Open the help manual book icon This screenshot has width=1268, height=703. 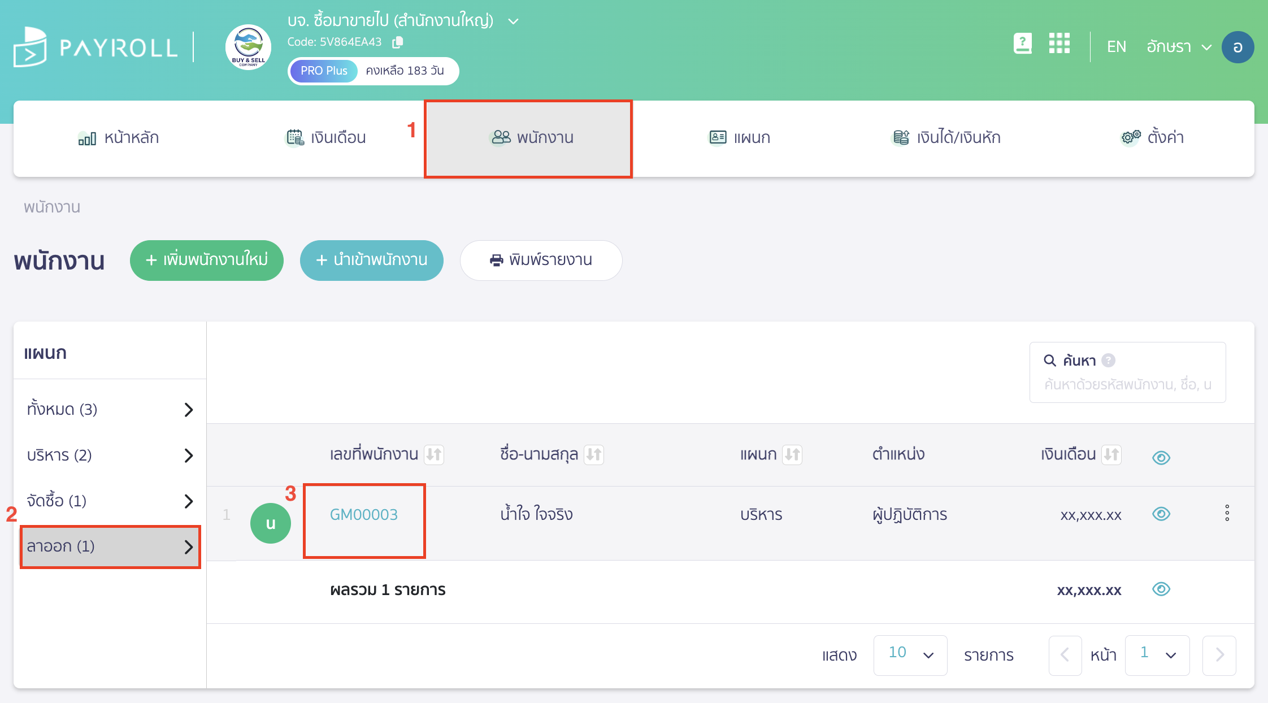coord(1022,44)
